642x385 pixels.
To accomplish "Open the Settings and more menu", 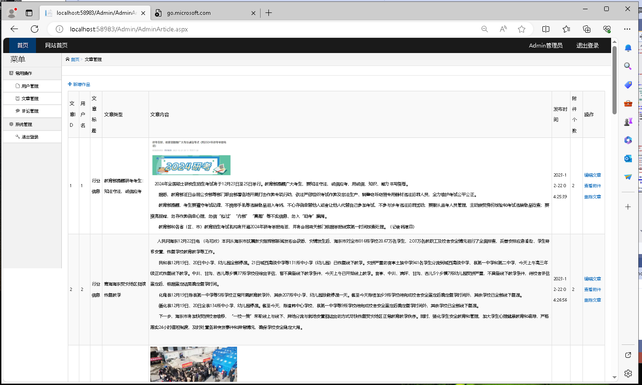I will tap(627, 29).
